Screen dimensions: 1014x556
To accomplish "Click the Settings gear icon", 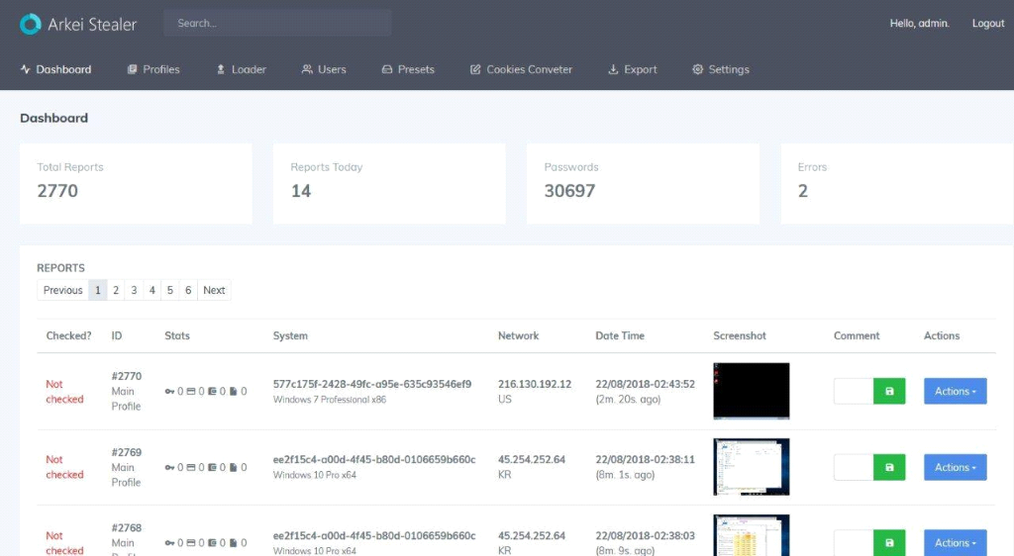I will tap(697, 69).
